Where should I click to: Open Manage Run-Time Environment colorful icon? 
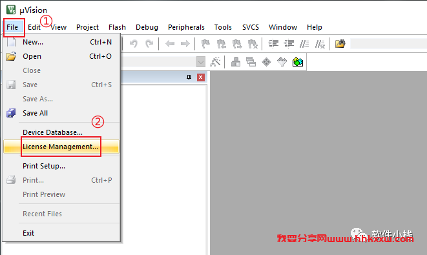click(298, 62)
